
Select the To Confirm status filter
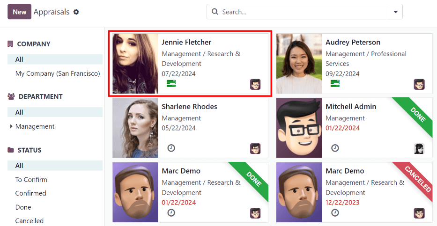[x=31, y=180]
